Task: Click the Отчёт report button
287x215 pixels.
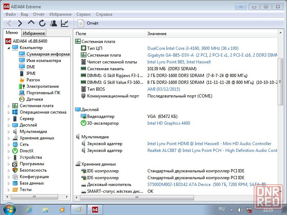Action: (x=88, y=23)
